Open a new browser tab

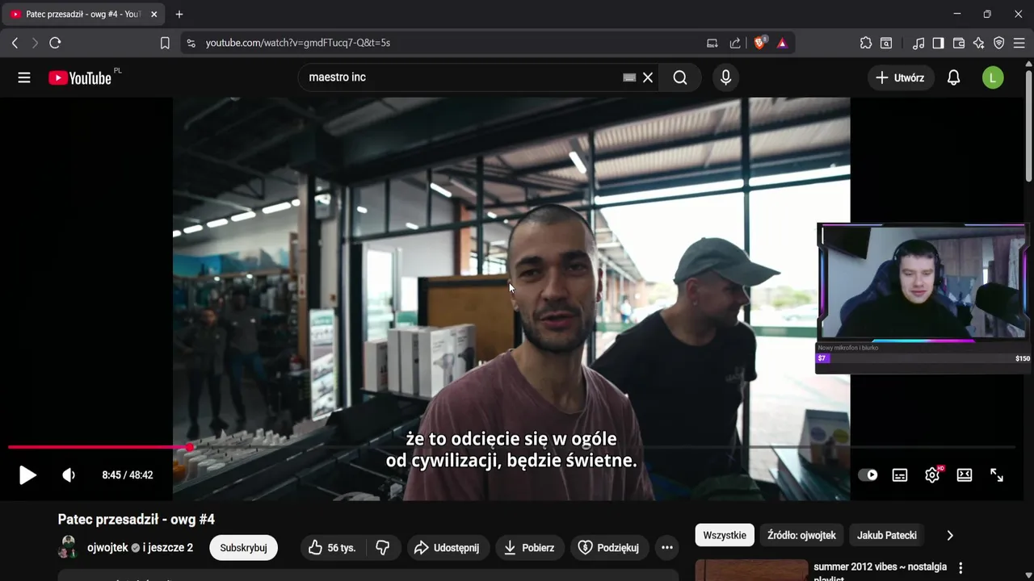coord(179,14)
